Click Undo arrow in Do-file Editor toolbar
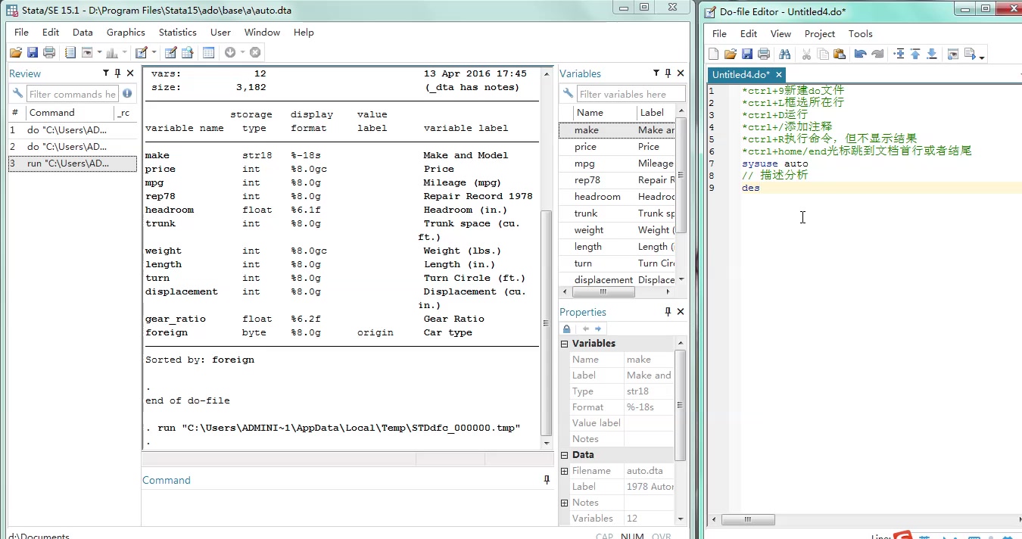 [x=860, y=54]
